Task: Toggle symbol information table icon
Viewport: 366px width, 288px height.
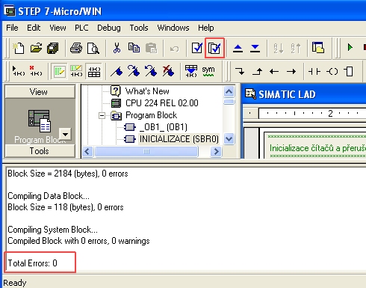Action: [x=94, y=72]
